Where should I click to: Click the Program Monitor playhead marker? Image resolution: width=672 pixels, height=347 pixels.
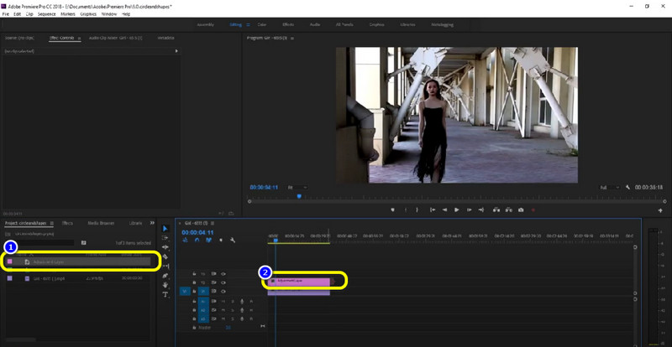click(x=298, y=196)
